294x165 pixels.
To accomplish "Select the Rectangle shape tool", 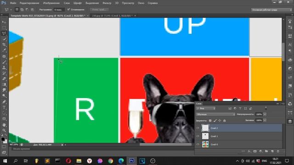I will coord(4,119).
